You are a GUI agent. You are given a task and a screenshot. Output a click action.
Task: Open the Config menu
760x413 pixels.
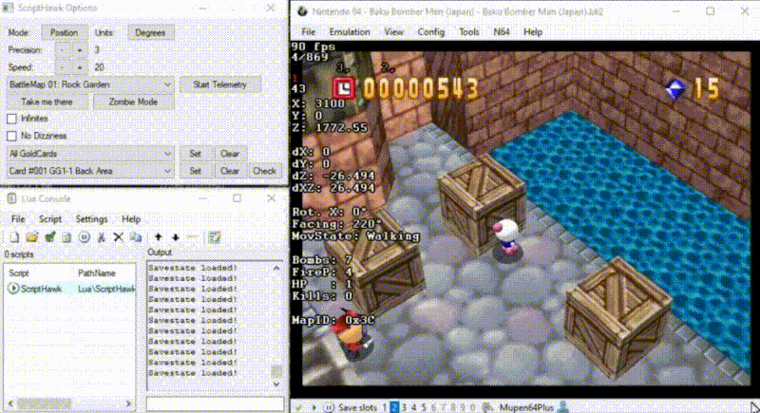(x=431, y=32)
